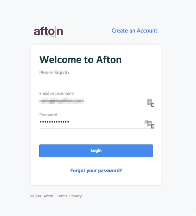Screen dimensions: 196x216
Task: Open password manager icon in email field
Action: [150, 102]
